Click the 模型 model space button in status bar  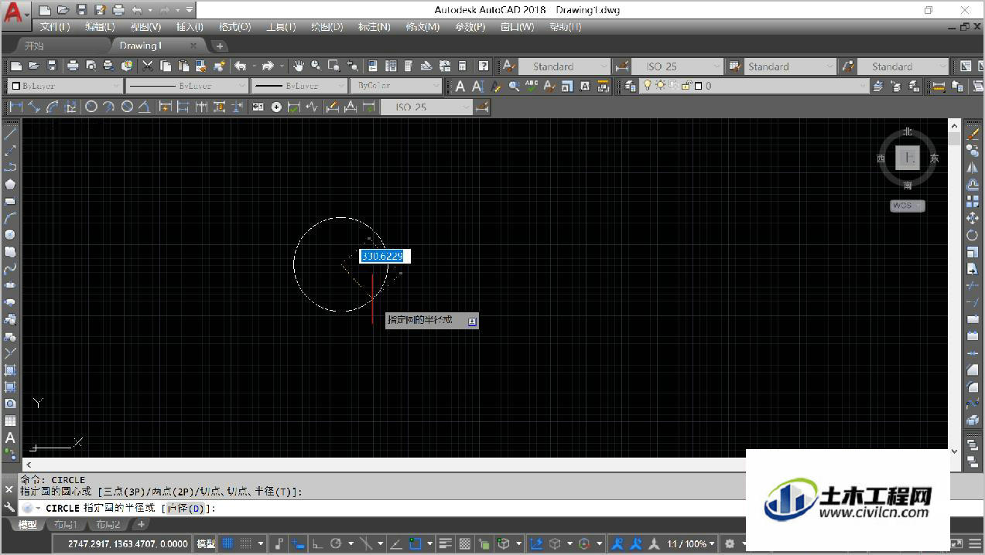tap(206, 543)
